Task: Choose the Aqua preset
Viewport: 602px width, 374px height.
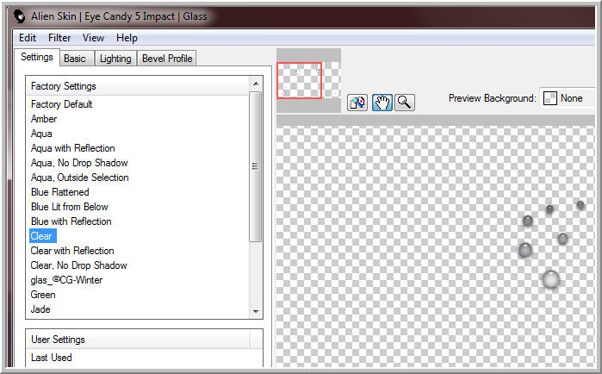Action: click(41, 134)
